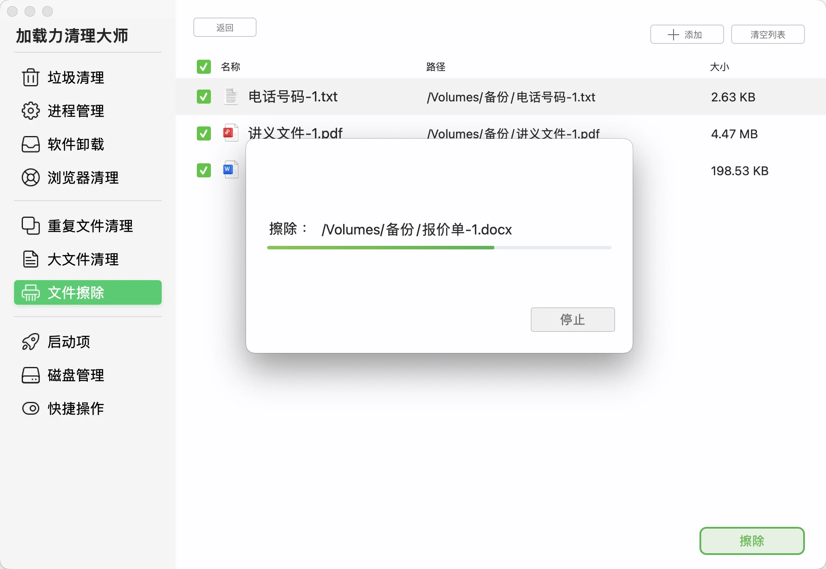
Task: Open 软件卸载 app uninstaller from sidebar
Action: pos(75,144)
